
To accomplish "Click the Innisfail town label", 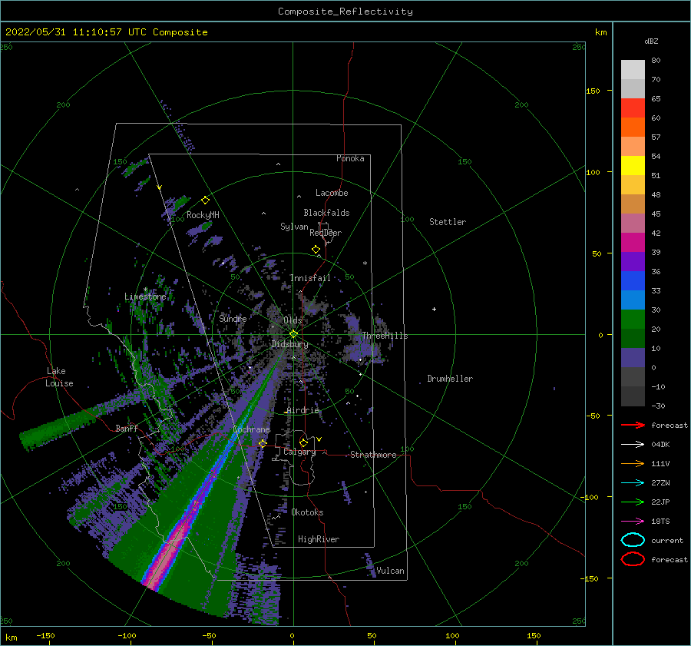I will tap(310, 278).
